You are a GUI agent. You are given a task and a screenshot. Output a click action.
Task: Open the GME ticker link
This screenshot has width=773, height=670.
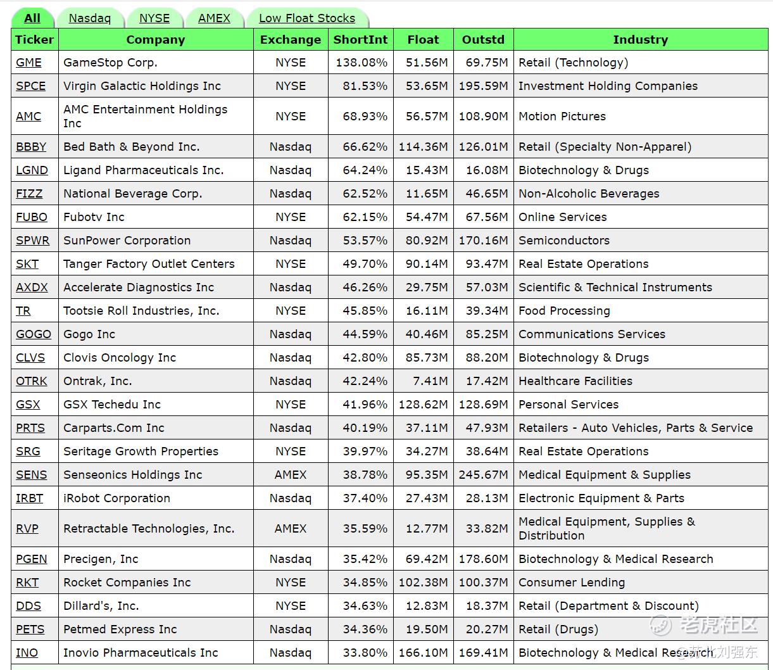click(x=28, y=63)
